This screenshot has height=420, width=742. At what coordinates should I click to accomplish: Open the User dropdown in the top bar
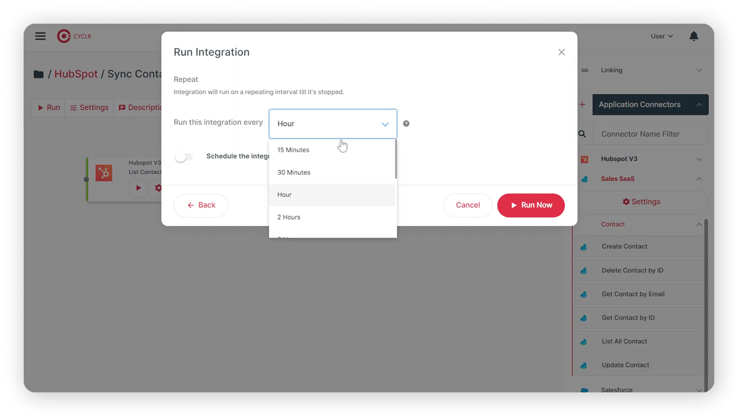661,36
